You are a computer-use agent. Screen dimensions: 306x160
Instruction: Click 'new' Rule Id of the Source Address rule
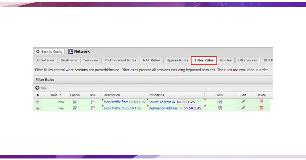[x=61, y=102]
